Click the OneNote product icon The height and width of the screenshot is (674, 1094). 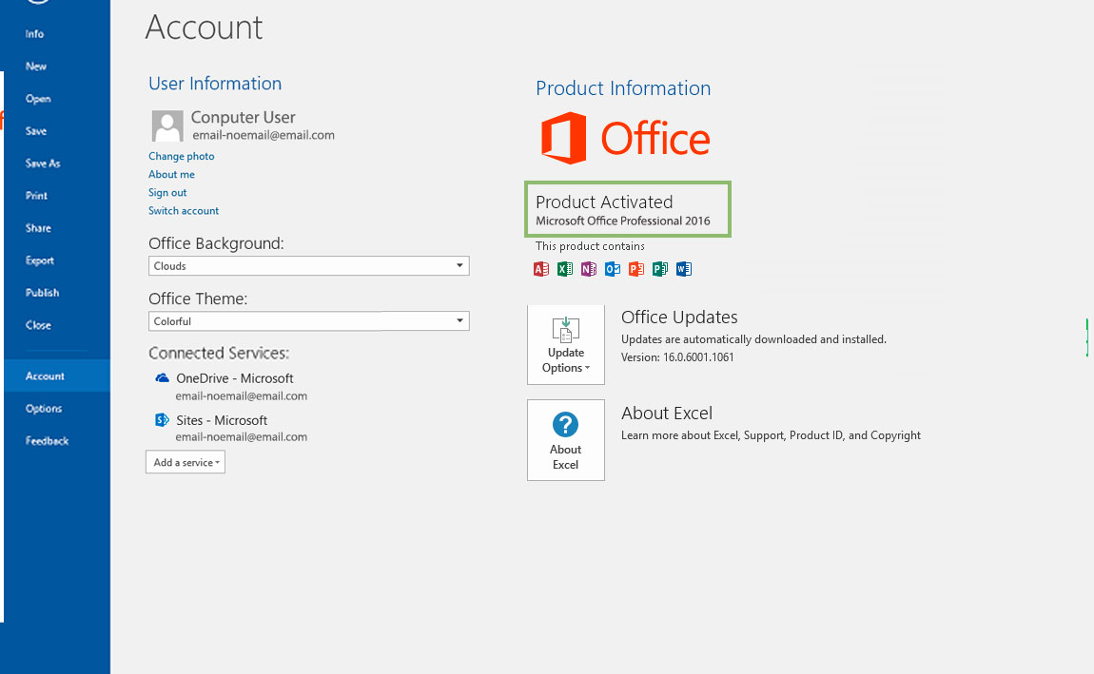tap(589, 269)
